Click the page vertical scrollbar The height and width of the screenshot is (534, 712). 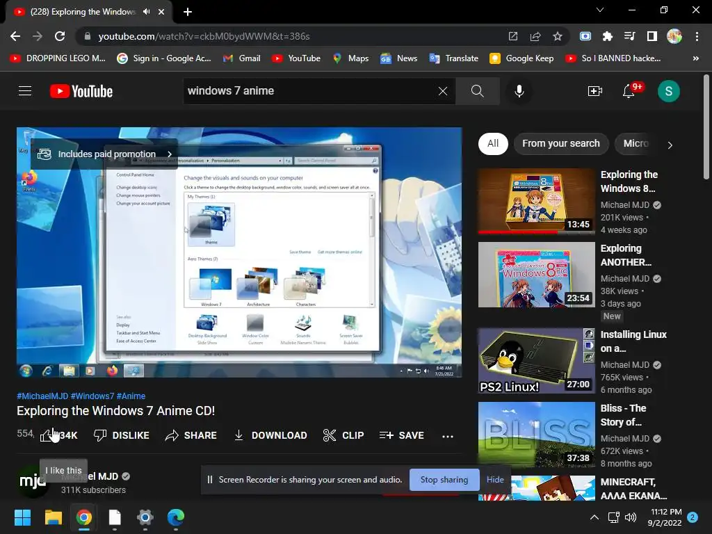coord(706,127)
